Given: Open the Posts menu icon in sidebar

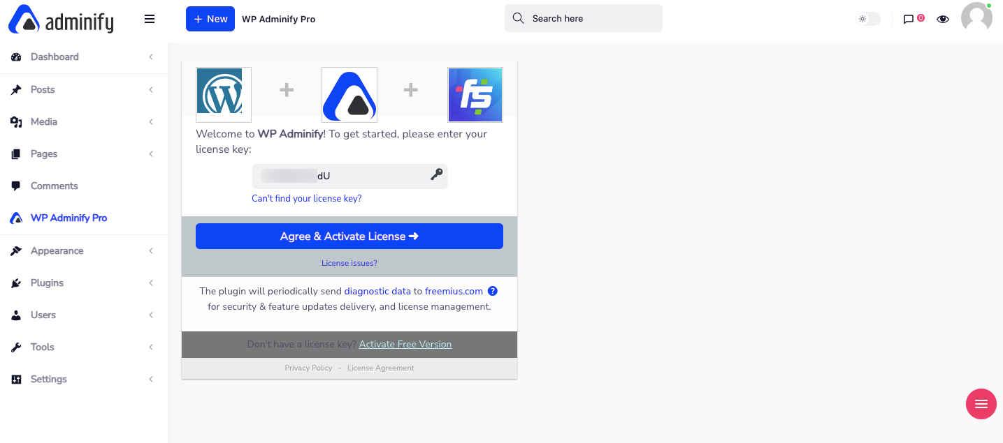Looking at the screenshot, I should 16,89.
